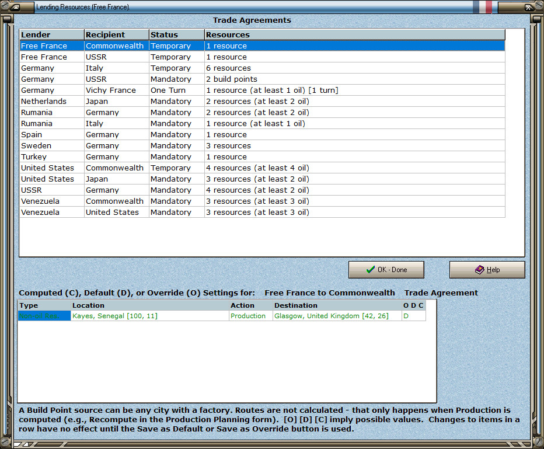Select the Rumania to Italy agreement
Screen dimensions: 544x449
262,124
